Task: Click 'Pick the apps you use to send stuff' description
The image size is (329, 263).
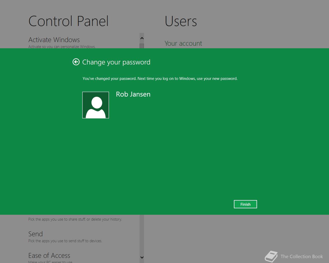Action: click(65, 241)
